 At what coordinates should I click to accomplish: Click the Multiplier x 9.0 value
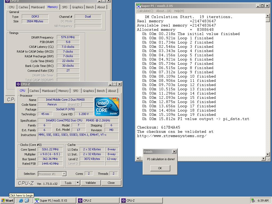[50, 154]
